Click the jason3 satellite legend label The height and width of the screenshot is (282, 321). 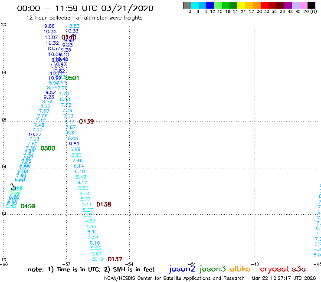pos(213,269)
